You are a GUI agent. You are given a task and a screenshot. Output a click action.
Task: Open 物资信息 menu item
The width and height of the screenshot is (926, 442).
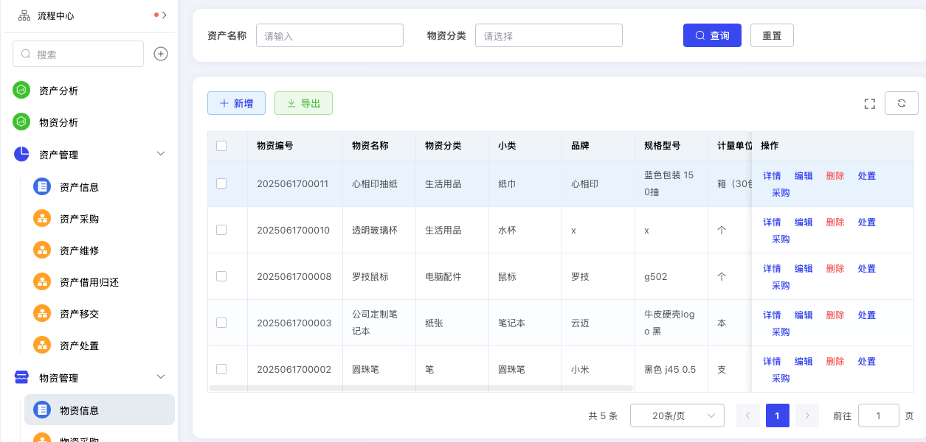pyautogui.click(x=100, y=410)
